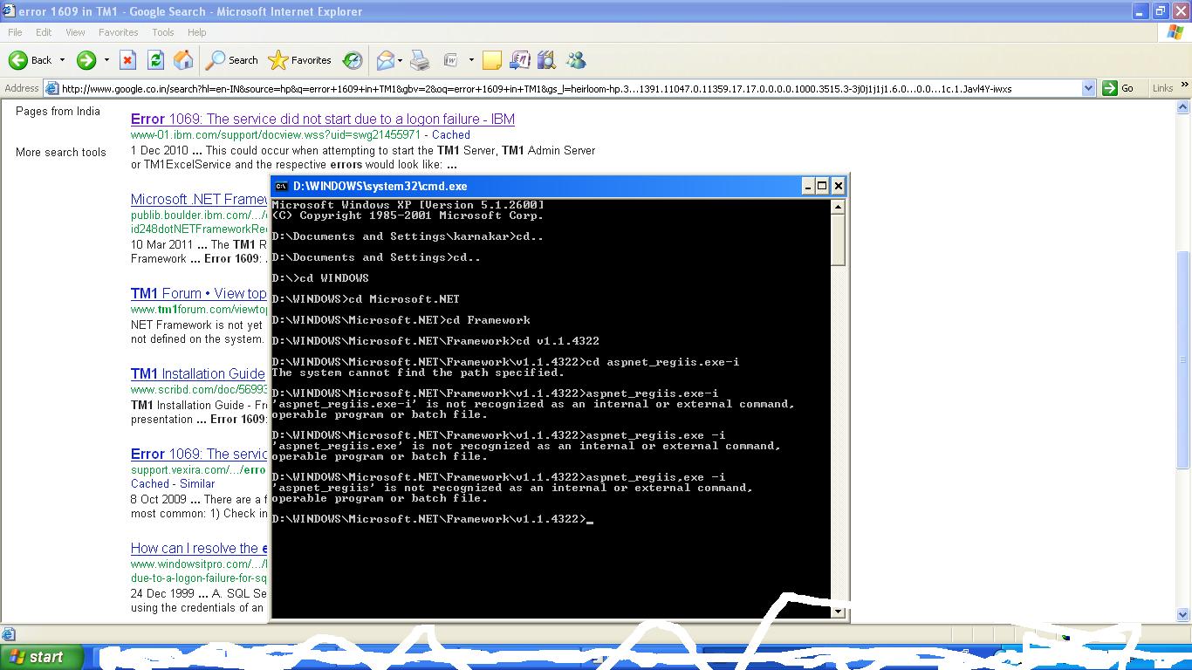Image resolution: width=1192 pixels, height=670 pixels.
Task: Open the View menu
Action: (x=75, y=32)
